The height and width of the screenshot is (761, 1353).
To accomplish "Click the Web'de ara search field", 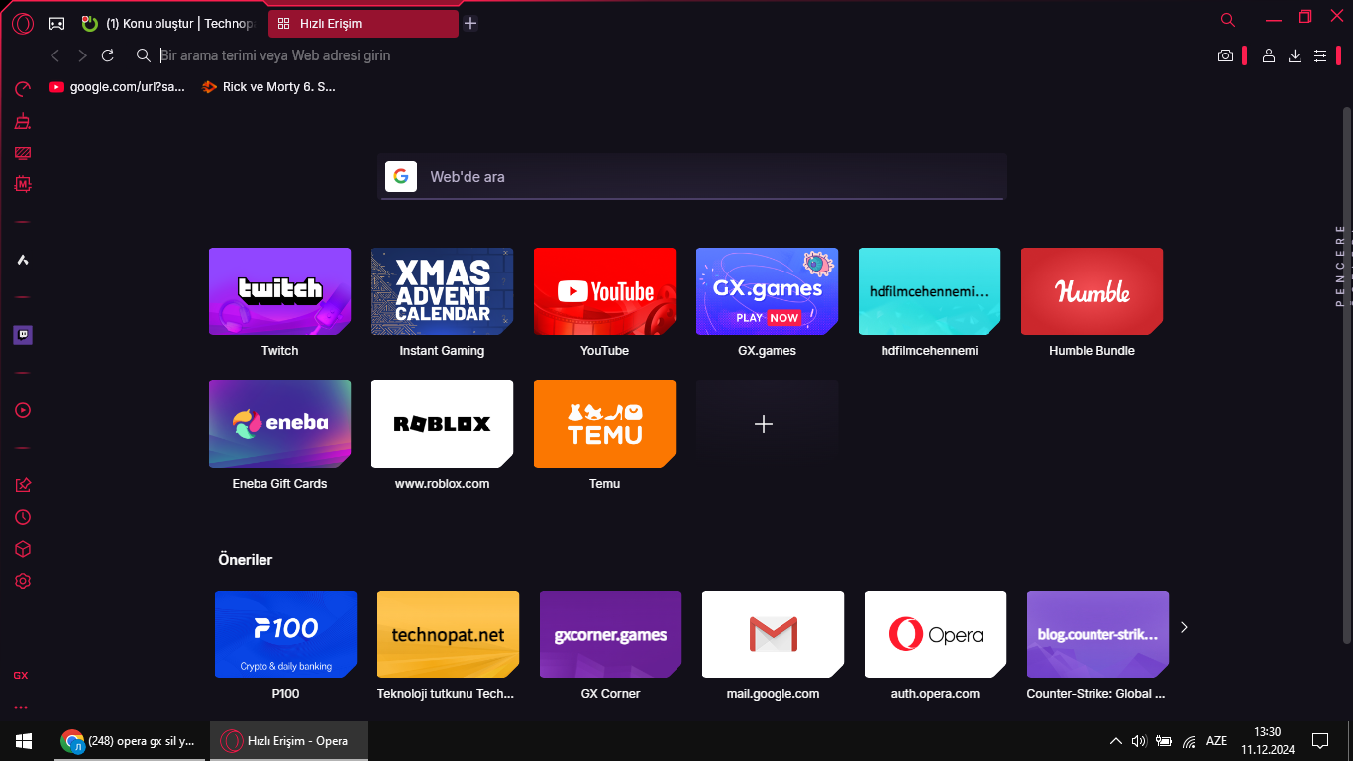I will [x=693, y=176].
